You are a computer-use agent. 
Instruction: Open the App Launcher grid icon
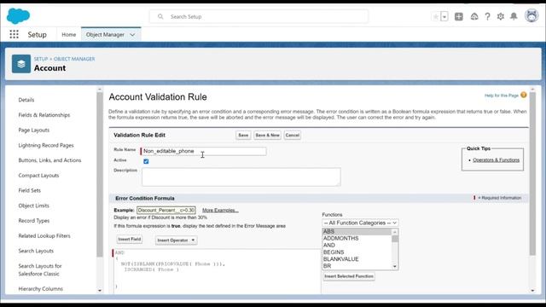(14, 34)
